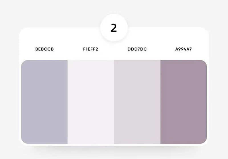
Task: Click the F1EFF2 hex code text
Action: 91,49
